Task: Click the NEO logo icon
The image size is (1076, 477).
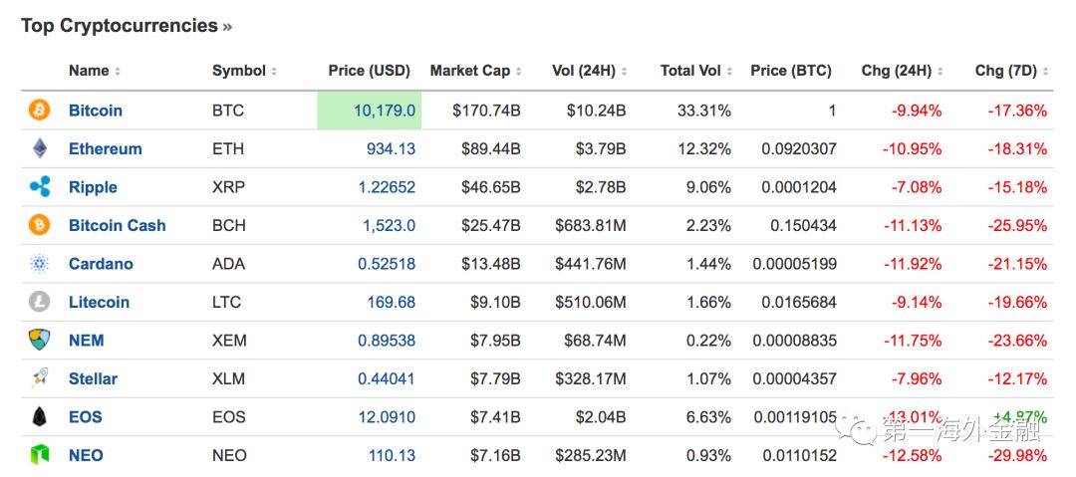Action: point(40,455)
